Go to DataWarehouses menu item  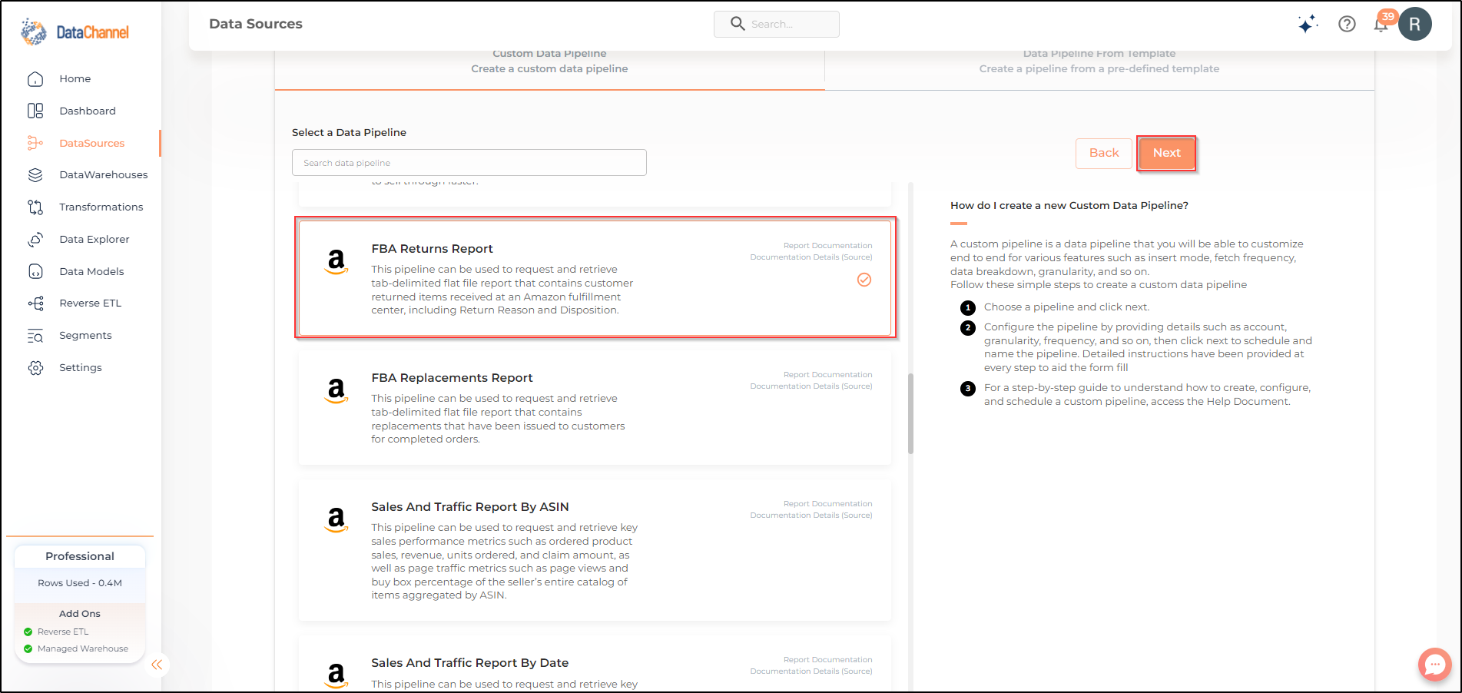(103, 174)
